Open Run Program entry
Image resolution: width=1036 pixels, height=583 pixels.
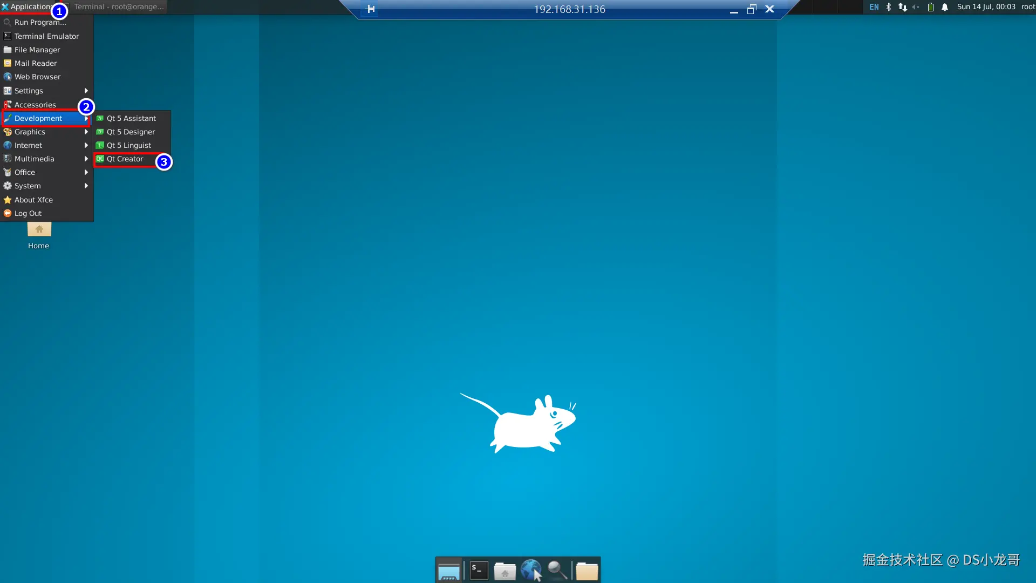click(40, 22)
